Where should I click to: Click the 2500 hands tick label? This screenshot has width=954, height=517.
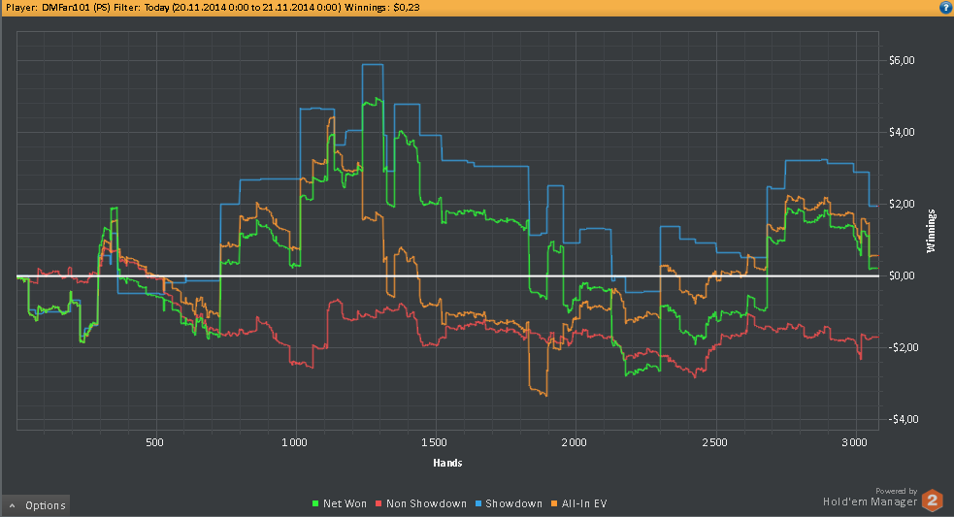(714, 442)
